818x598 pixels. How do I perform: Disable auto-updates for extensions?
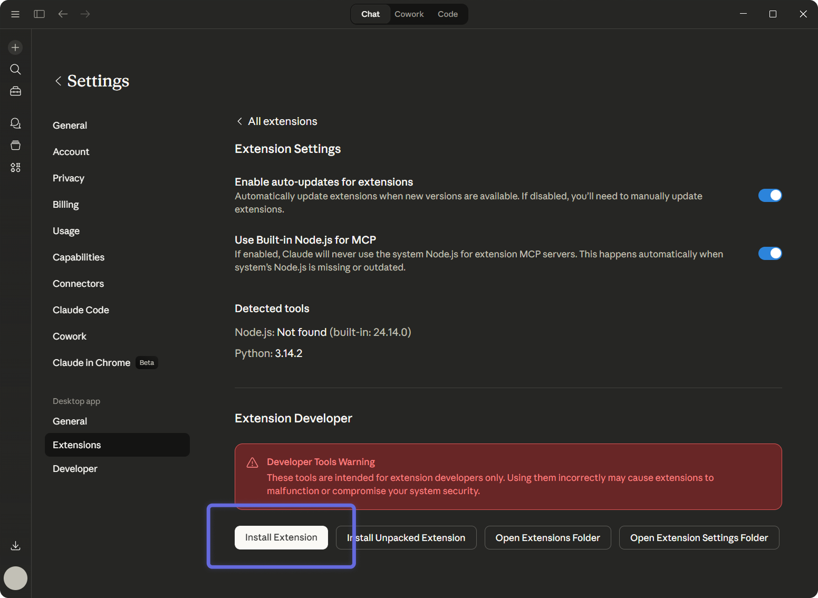pos(770,195)
